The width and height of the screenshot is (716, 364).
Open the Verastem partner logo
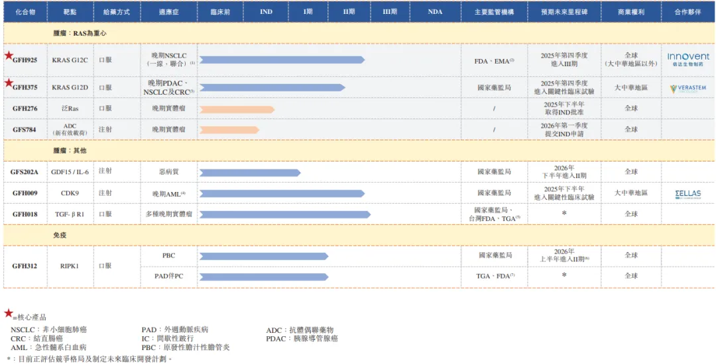(687, 88)
